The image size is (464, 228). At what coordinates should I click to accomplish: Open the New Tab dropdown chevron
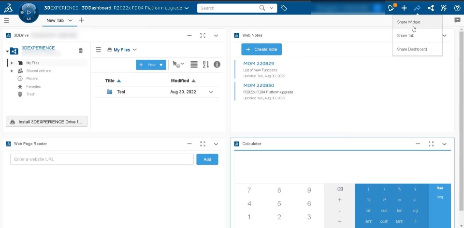point(70,20)
